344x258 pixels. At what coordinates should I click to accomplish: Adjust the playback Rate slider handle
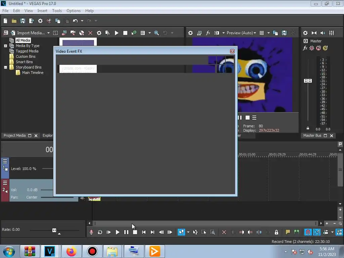coord(54,230)
